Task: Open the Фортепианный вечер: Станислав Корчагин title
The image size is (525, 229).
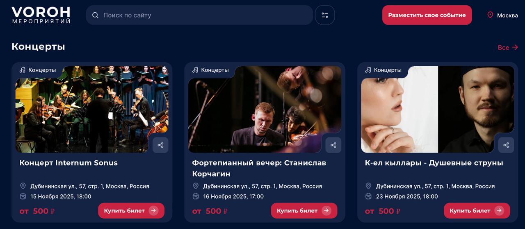Action: tap(259, 168)
